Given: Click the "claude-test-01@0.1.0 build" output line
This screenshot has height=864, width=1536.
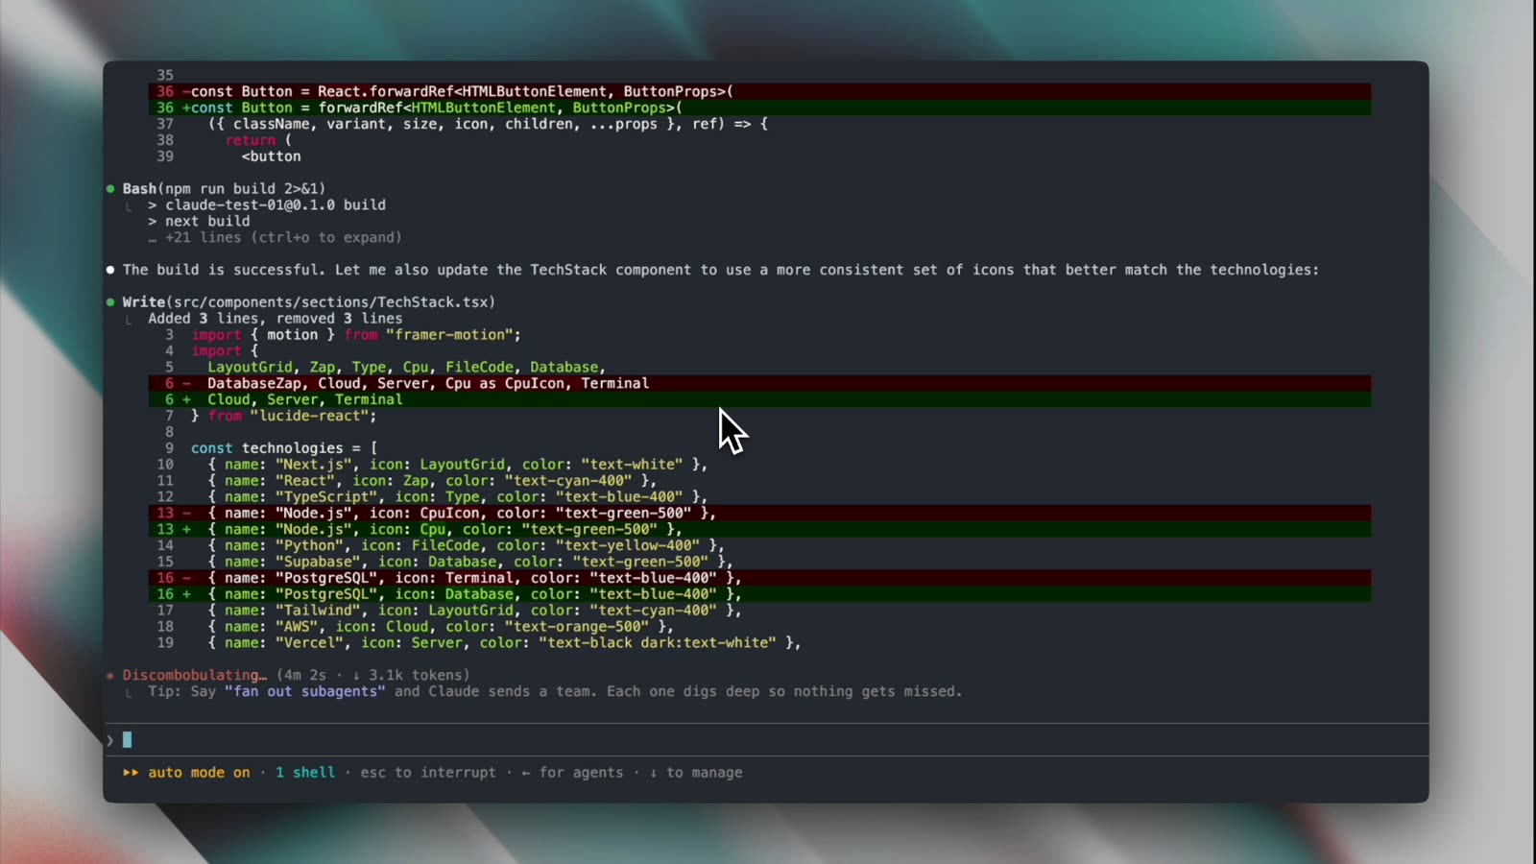Looking at the screenshot, I should [x=267, y=204].
